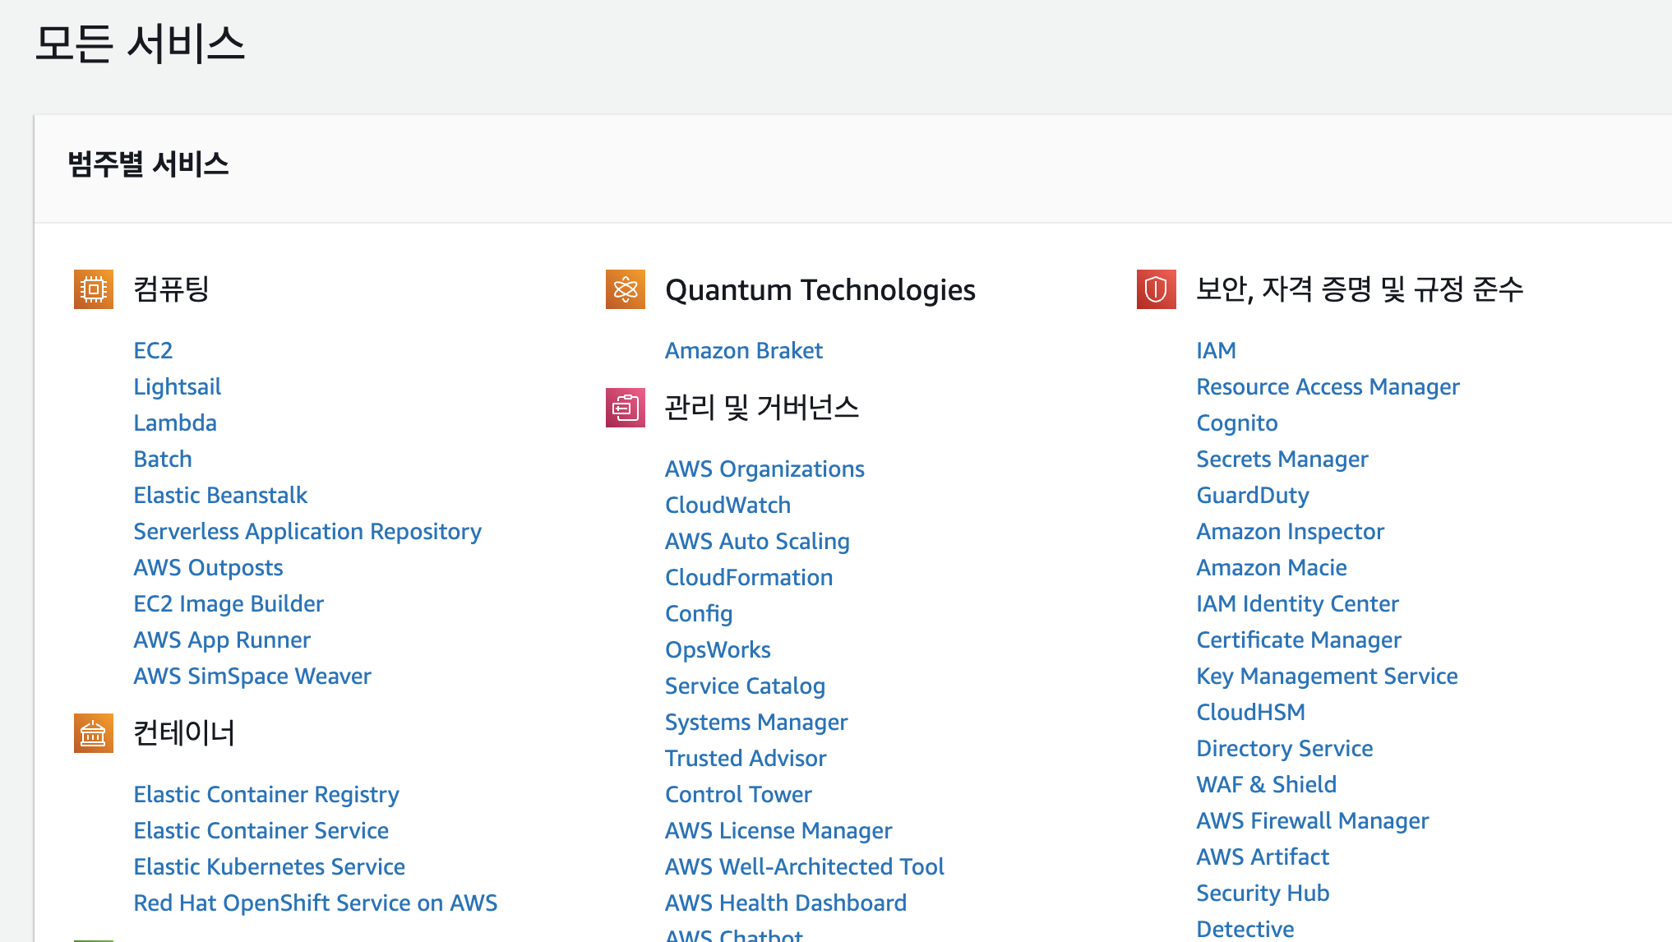Screen dimensions: 1672x942
Task: Click WAF & Shield link
Action: pos(1266,784)
